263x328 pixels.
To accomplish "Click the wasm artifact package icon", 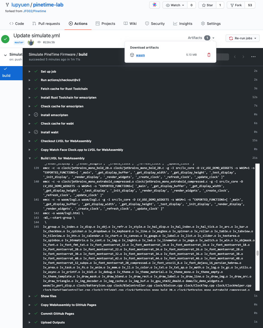I will [x=132, y=55].
